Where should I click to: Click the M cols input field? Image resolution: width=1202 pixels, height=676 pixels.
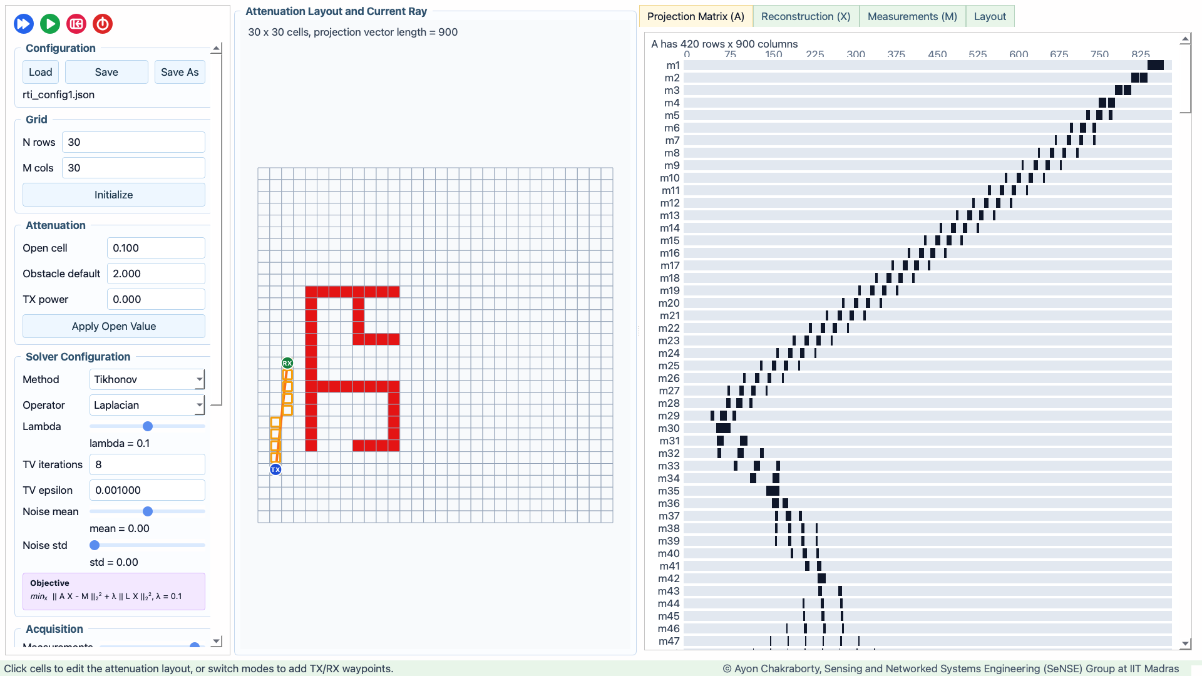[133, 168]
